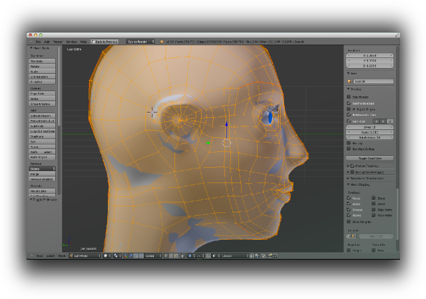Click the Toggle Quad View button
Screen dimensions: 426x299
pos(370,158)
